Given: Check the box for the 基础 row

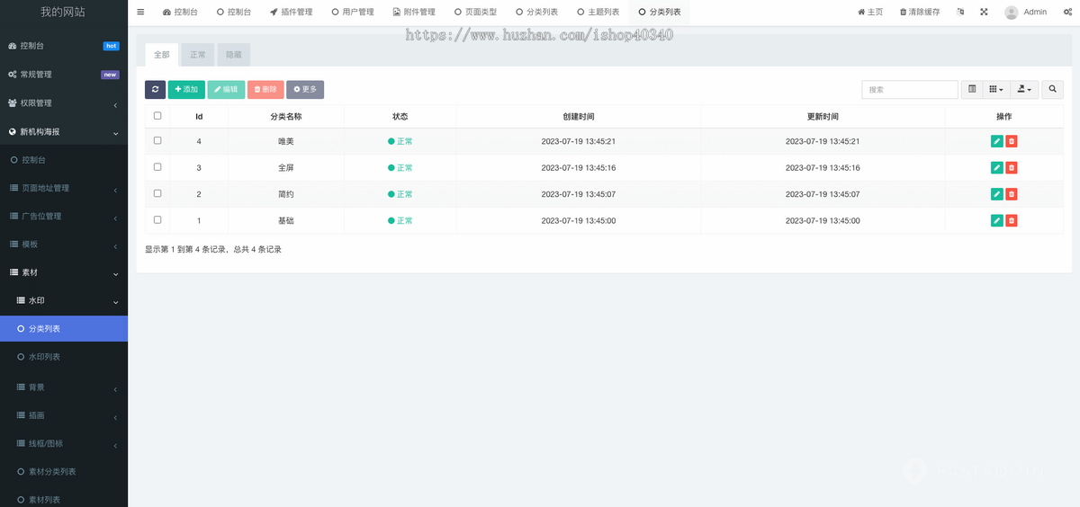Looking at the screenshot, I should coord(157,219).
